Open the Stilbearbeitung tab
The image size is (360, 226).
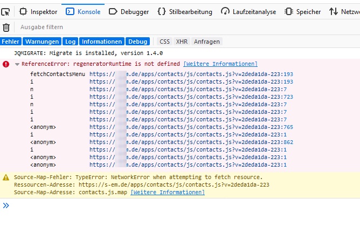(x=185, y=12)
